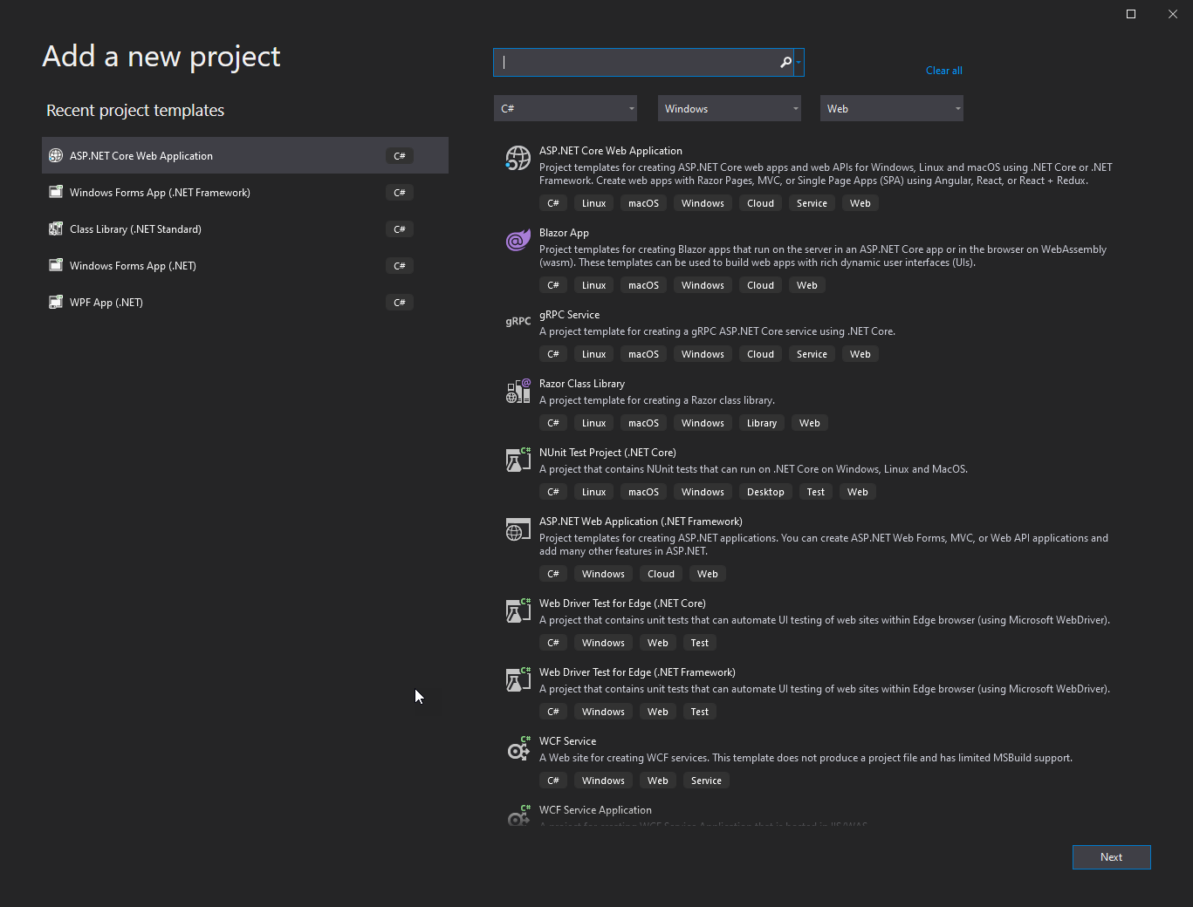Select the Web Driver Test for Edge (.NET Framework) icon
Viewport: 1193px width, 907px height.
click(518, 679)
